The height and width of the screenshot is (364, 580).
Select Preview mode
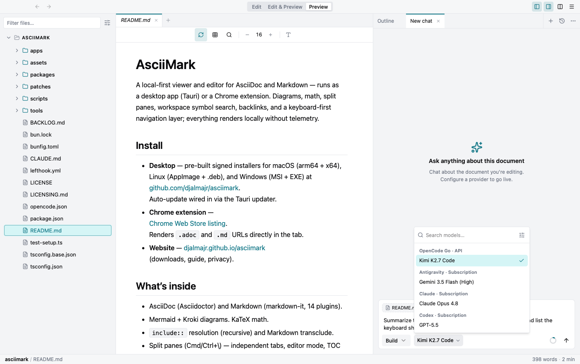point(319,7)
